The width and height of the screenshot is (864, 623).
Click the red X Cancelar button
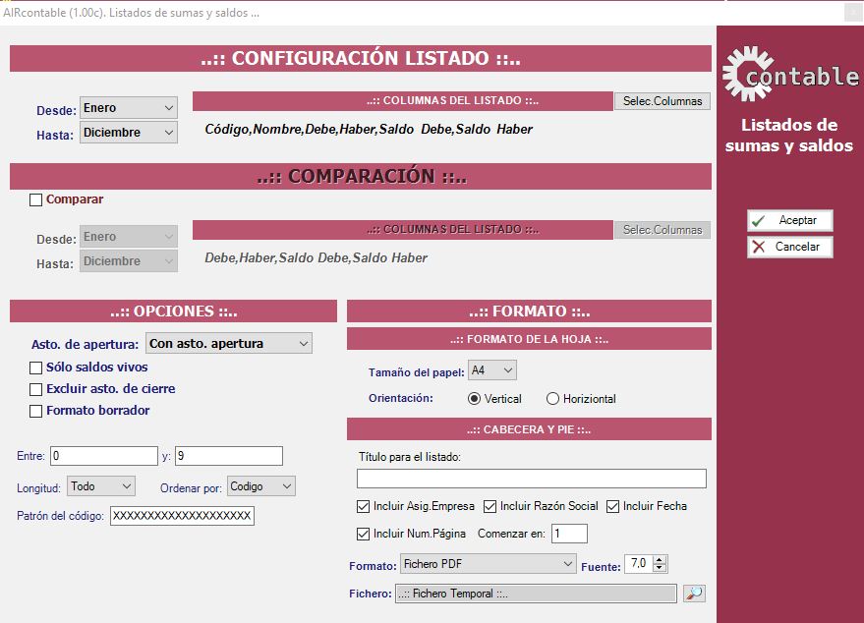789,247
